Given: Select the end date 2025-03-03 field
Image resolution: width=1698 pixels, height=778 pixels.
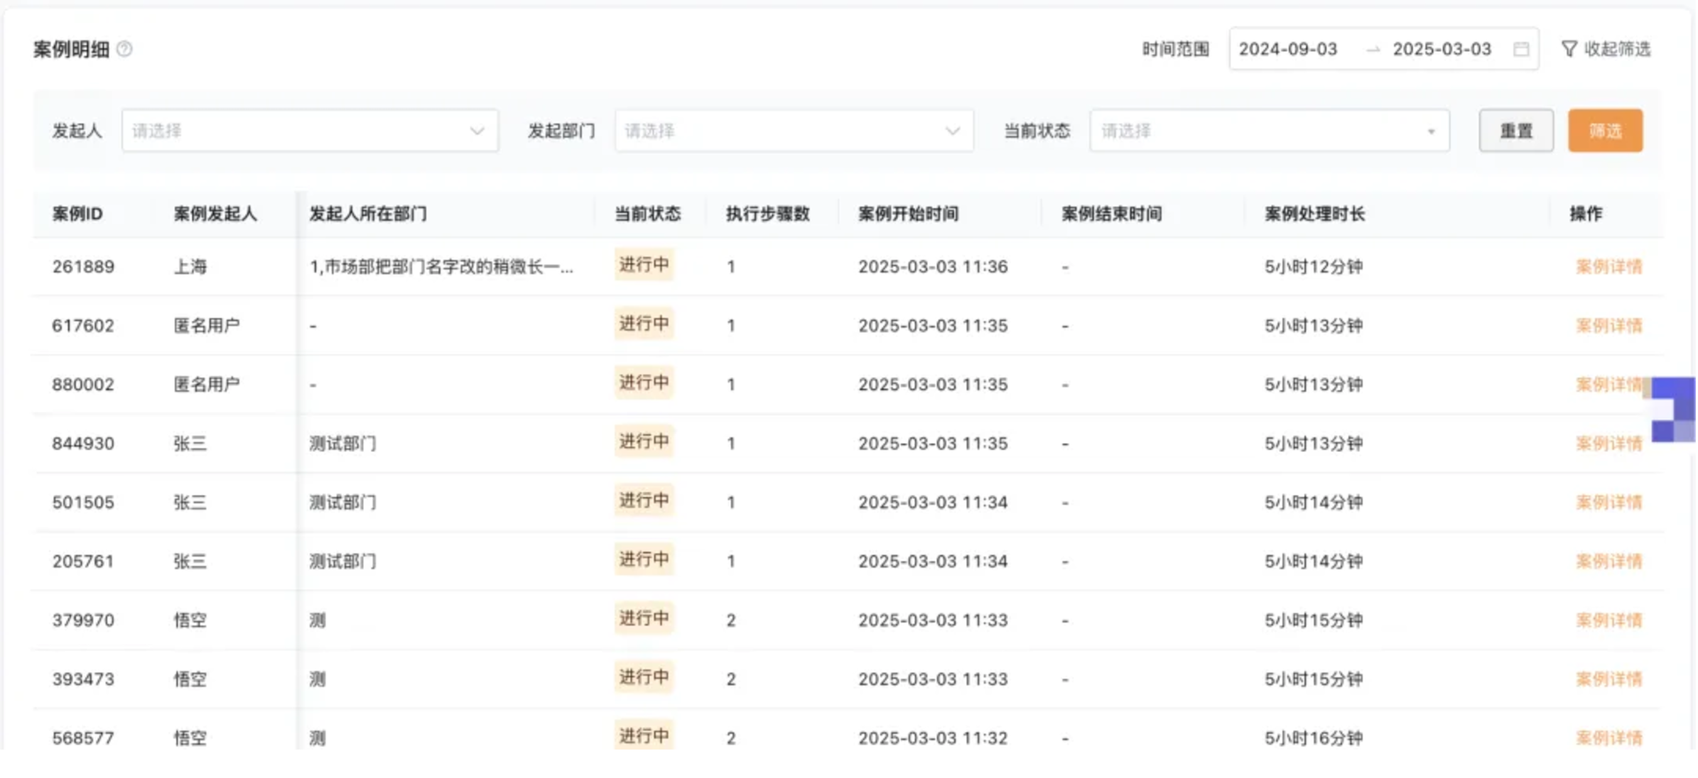Looking at the screenshot, I should 1442,49.
